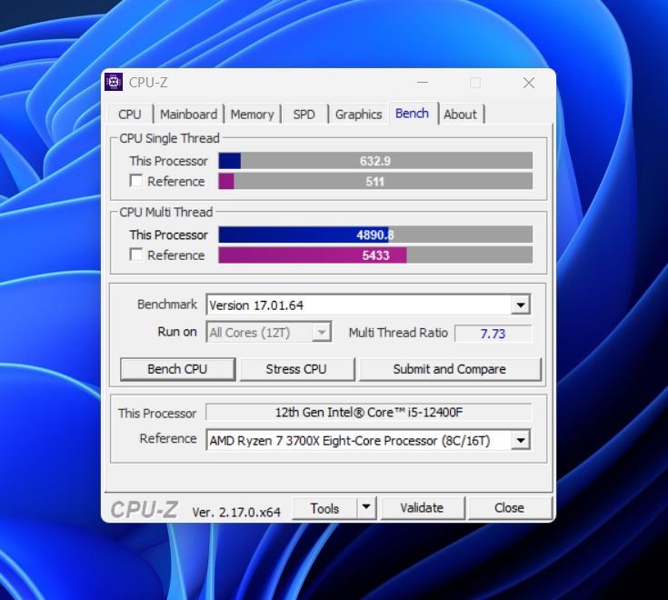Click the Close button at bottom

tap(510, 508)
